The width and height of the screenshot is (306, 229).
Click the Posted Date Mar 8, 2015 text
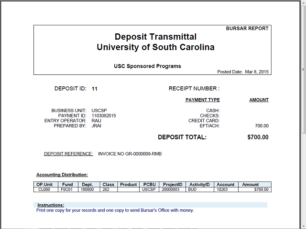point(243,72)
